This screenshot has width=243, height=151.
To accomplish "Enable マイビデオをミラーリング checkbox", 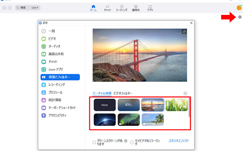I will point(132,142).
